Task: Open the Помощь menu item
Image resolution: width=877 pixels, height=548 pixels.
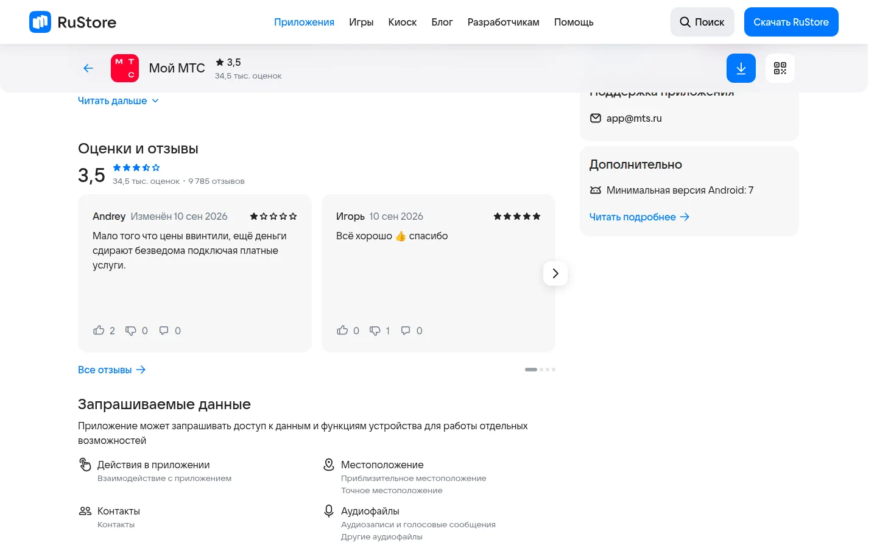Action: [574, 22]
